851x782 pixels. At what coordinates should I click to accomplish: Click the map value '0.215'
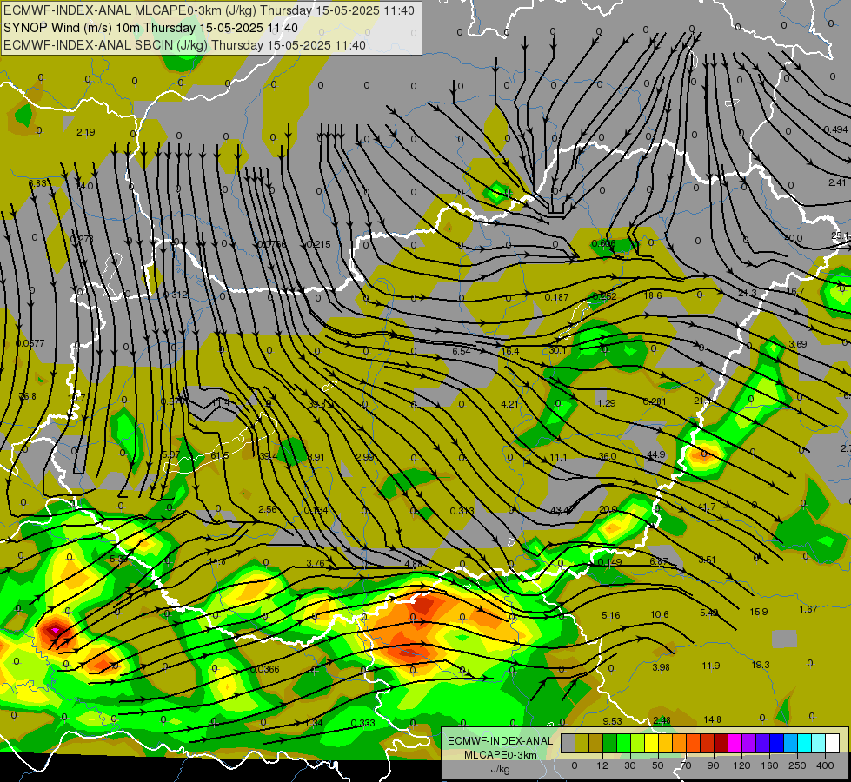pyautogui.click(x=318, y=244)
